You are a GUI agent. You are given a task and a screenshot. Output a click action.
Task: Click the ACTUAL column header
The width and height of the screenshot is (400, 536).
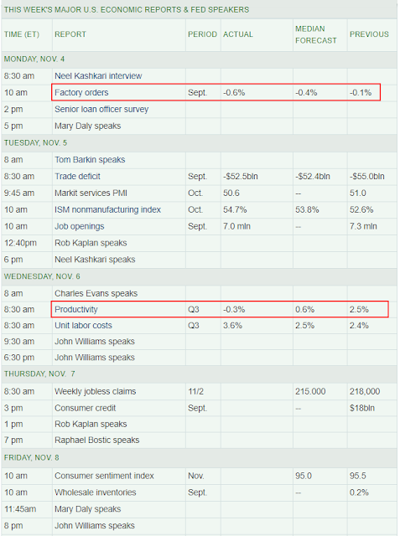coord(238,34)
